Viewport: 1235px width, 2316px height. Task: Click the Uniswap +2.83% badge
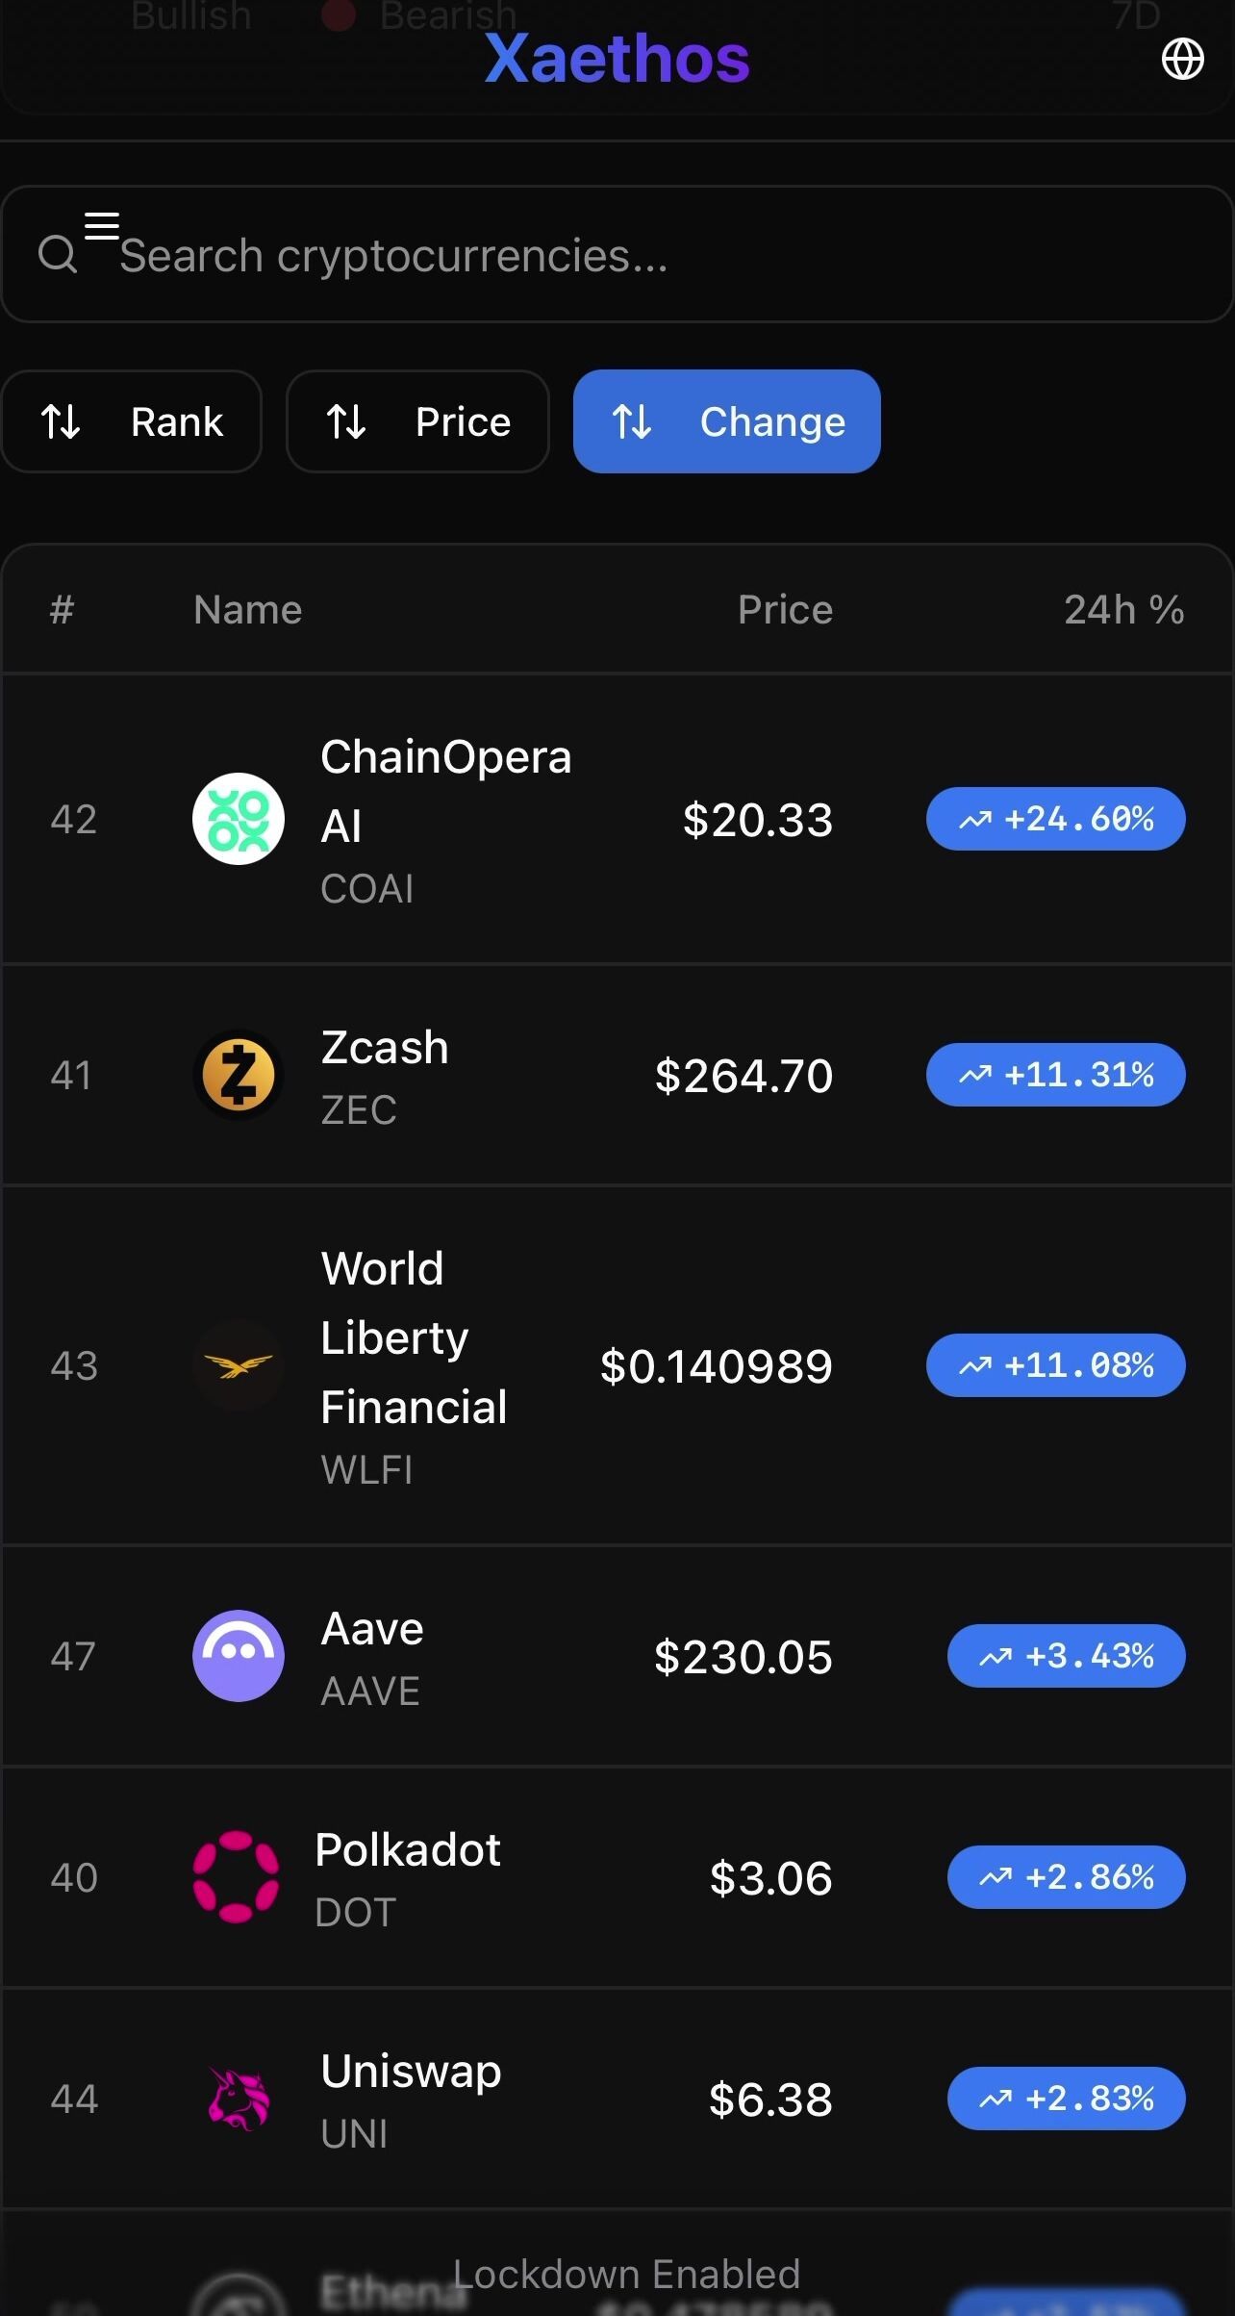[x=1066, y=2099]
